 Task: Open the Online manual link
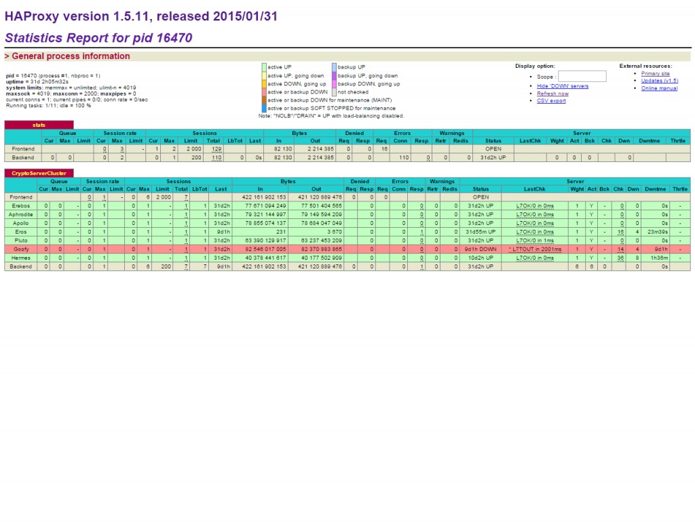pos(659,89)
